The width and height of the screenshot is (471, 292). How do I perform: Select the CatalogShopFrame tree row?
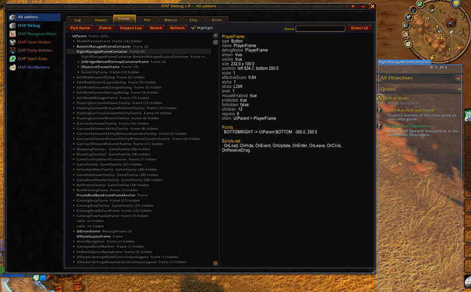[139, 201]
